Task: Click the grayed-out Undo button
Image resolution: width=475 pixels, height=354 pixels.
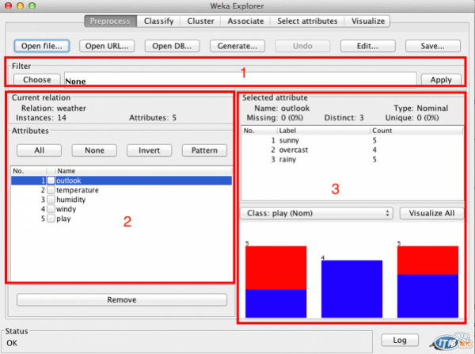Action: coord(302,46)
